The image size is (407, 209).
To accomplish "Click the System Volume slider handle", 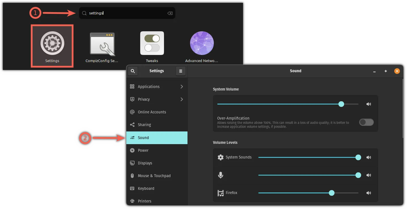I will click(341, 104).
